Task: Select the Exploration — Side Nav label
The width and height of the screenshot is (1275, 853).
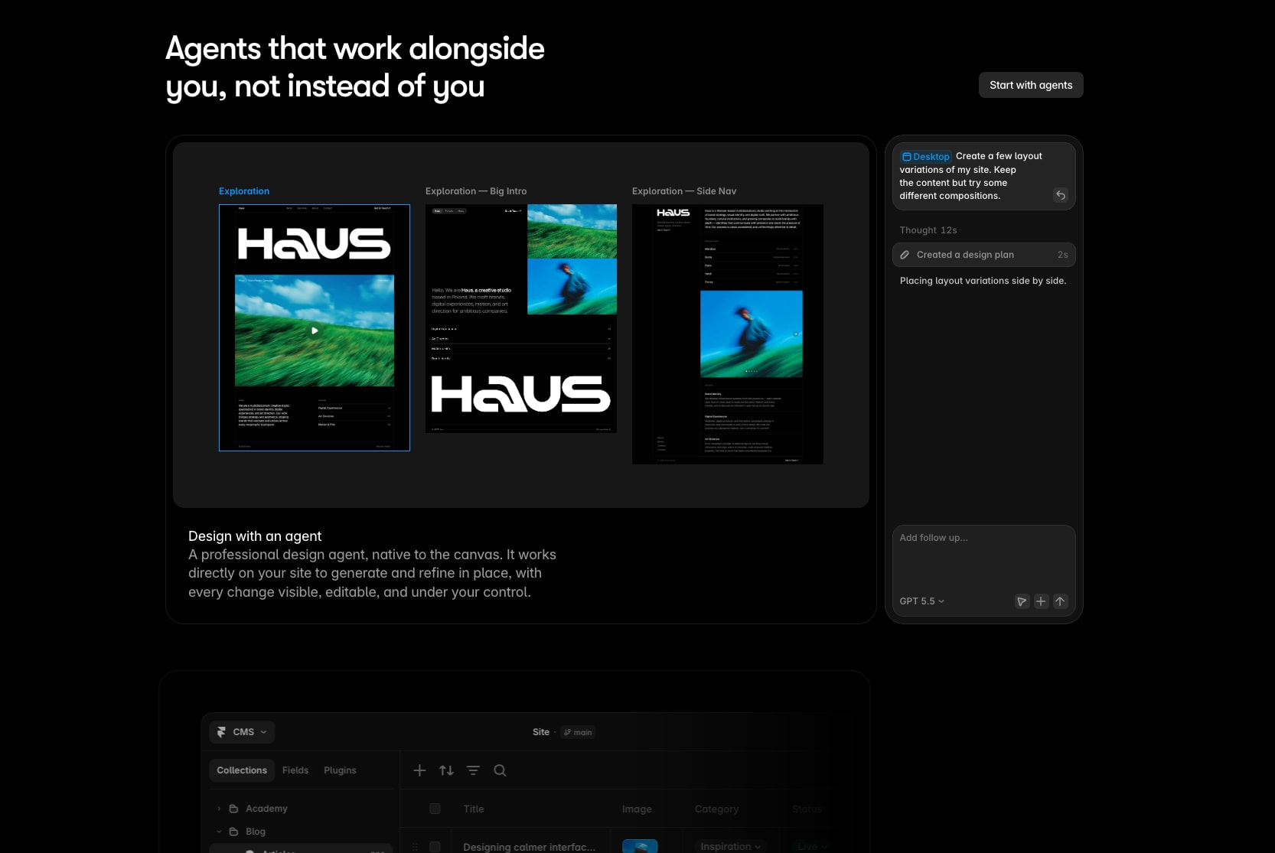Action: click(684, 191)
